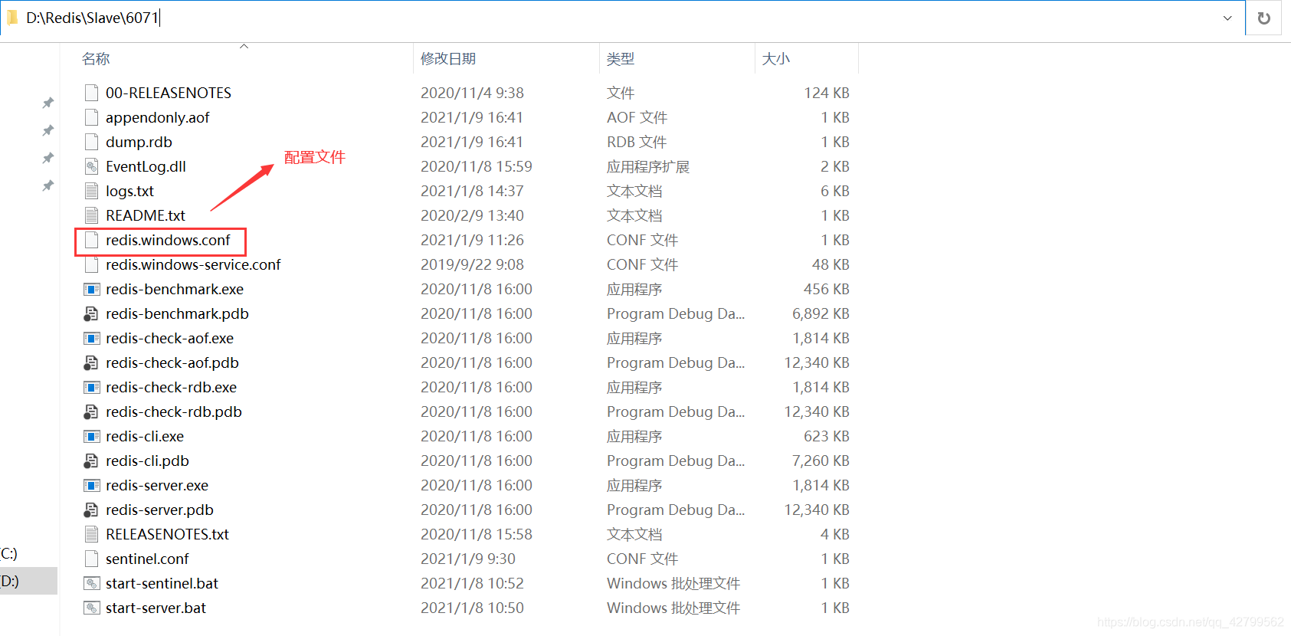This screenshot has height=636, width=1291.
Task: Select the D: drive in navigation pane
Action: 28,581
